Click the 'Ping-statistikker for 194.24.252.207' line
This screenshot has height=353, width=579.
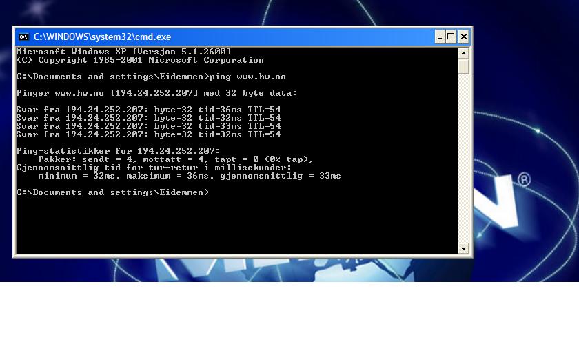(x=118, y=151)
